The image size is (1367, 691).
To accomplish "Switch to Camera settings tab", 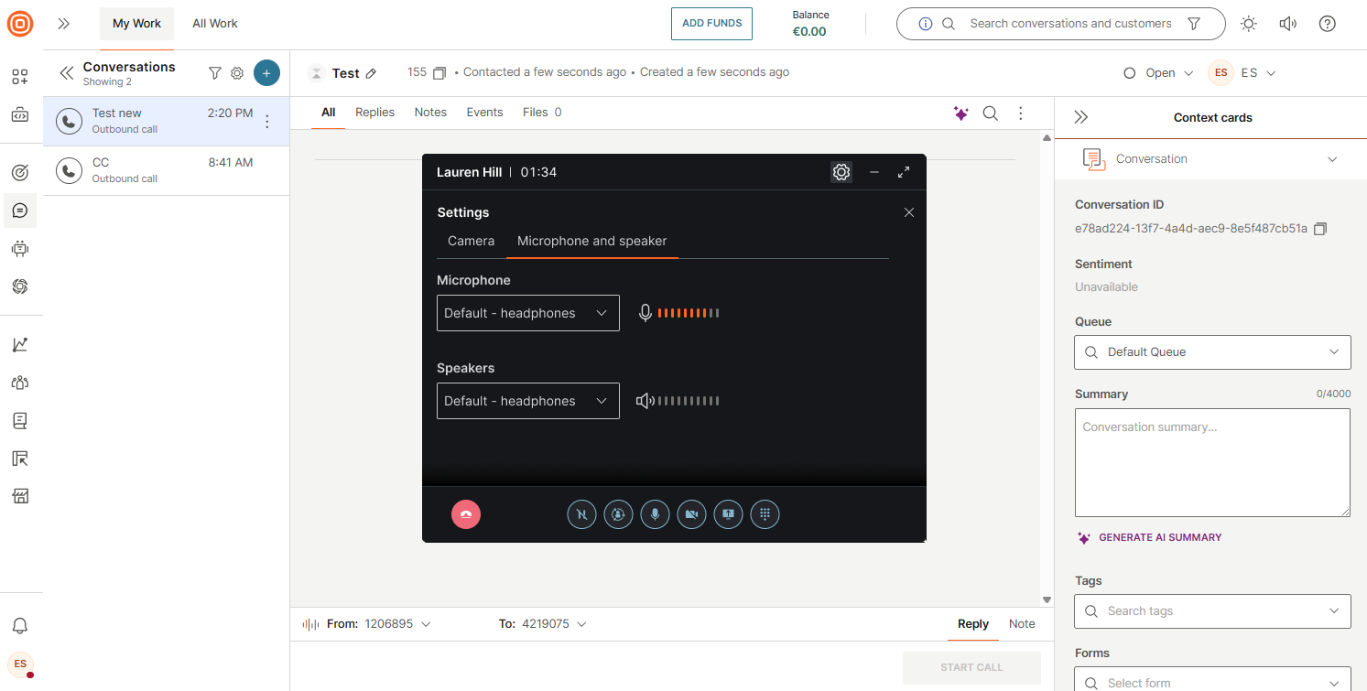I will (x=471, y=241).
